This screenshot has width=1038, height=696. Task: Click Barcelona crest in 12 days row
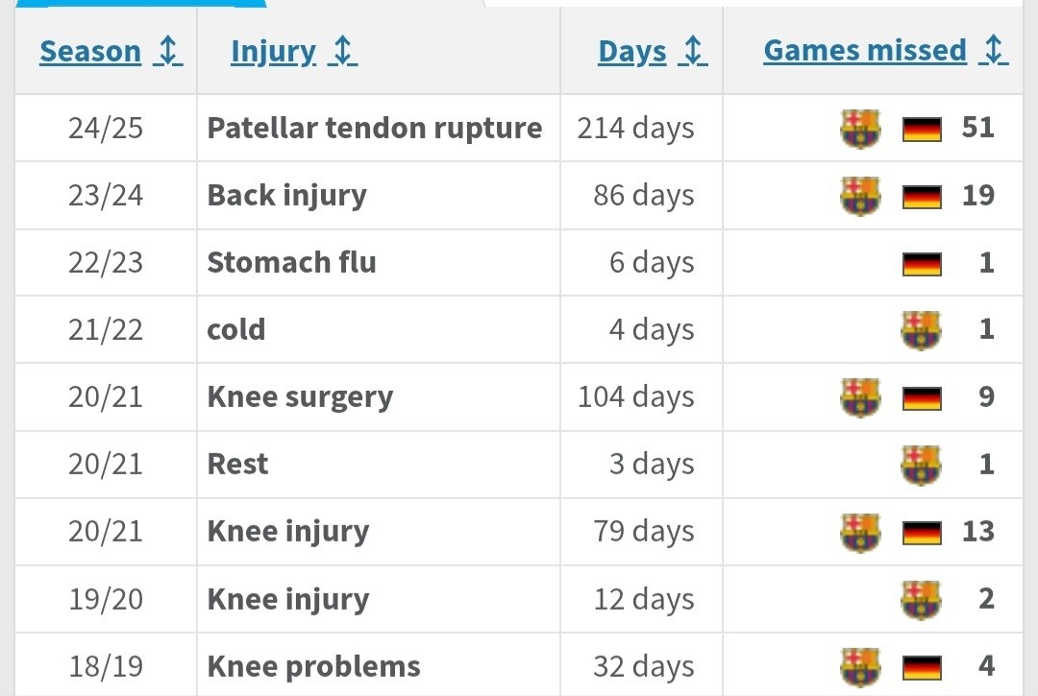pyautogui.click(x=921, y=599)
